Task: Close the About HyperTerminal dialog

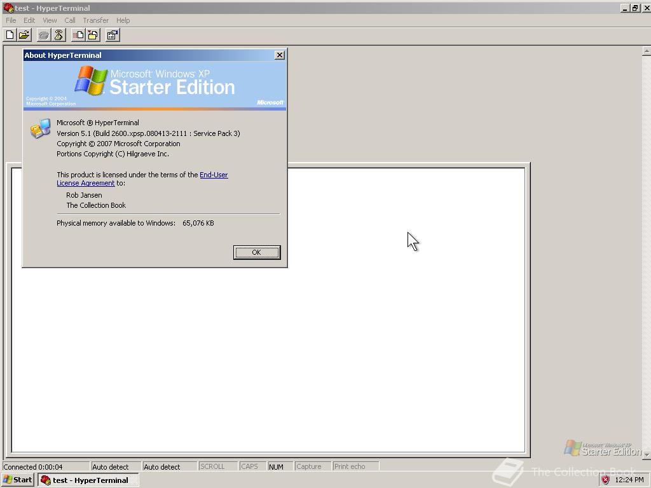Action: (x=280, y=55)
